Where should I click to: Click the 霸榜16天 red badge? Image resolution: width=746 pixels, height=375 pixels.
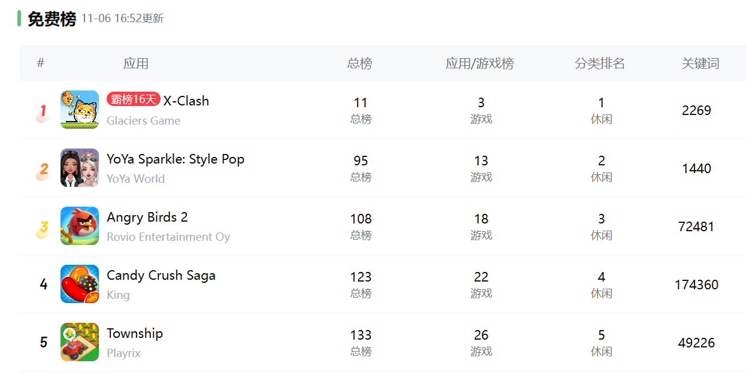[x=134, y=99]
